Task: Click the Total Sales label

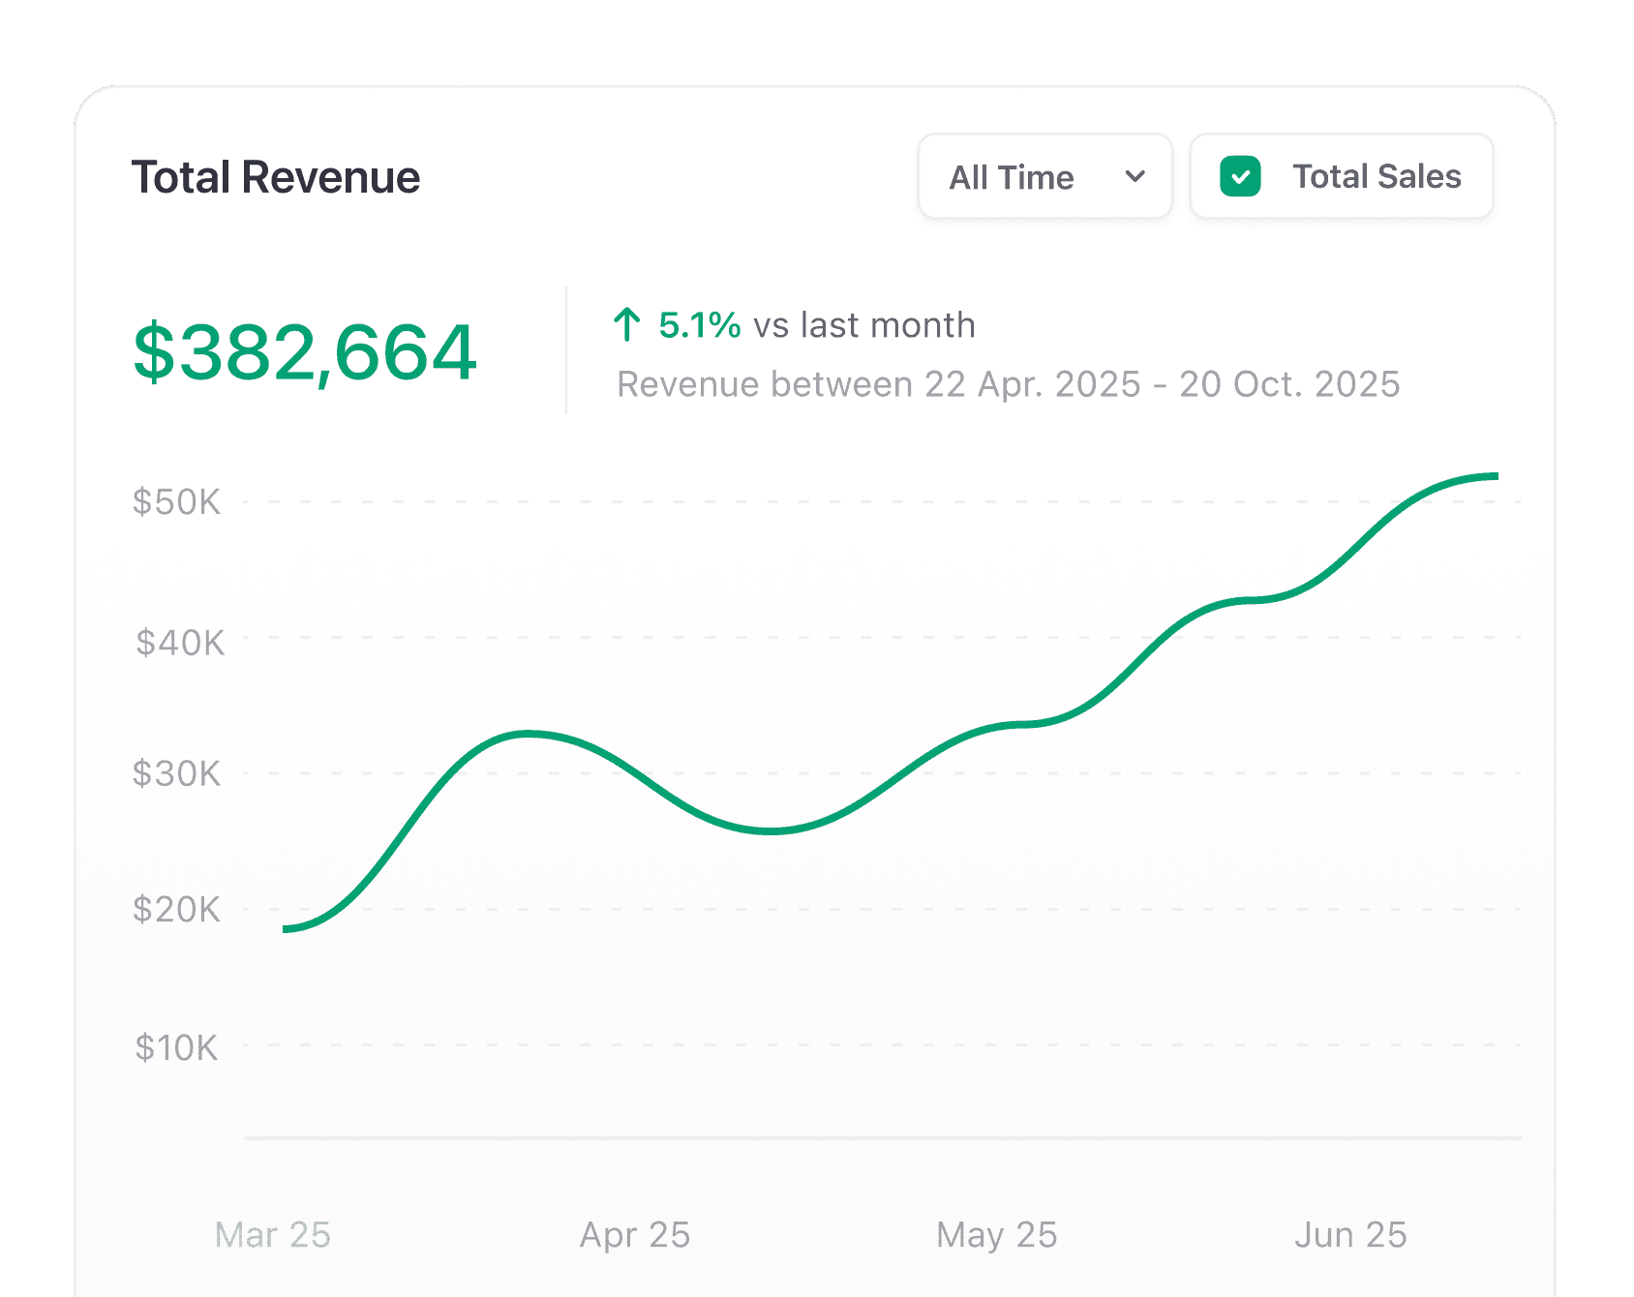Action: 1377,176
